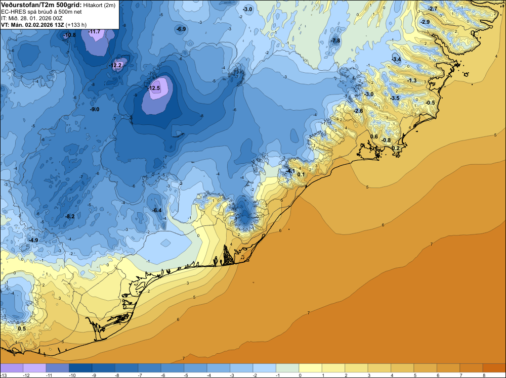Click the -11.7 temperature value label
The image size is (506, 378).
95,31
